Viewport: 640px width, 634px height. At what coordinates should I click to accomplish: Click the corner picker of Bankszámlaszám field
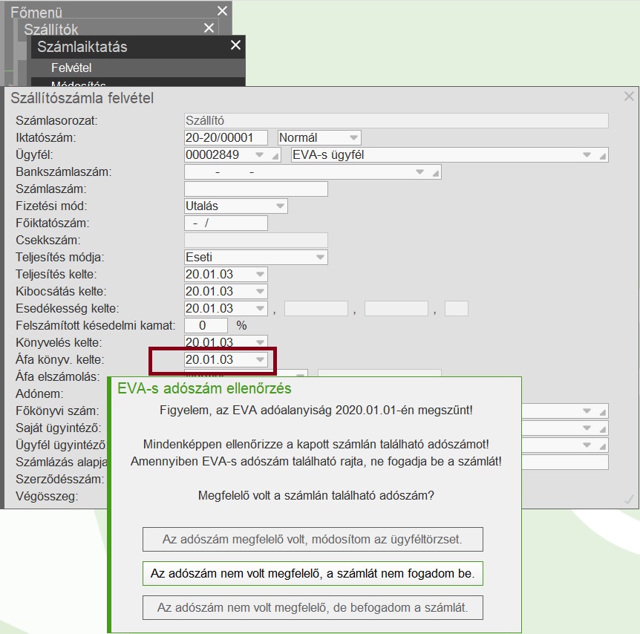(x=436, y=173)
